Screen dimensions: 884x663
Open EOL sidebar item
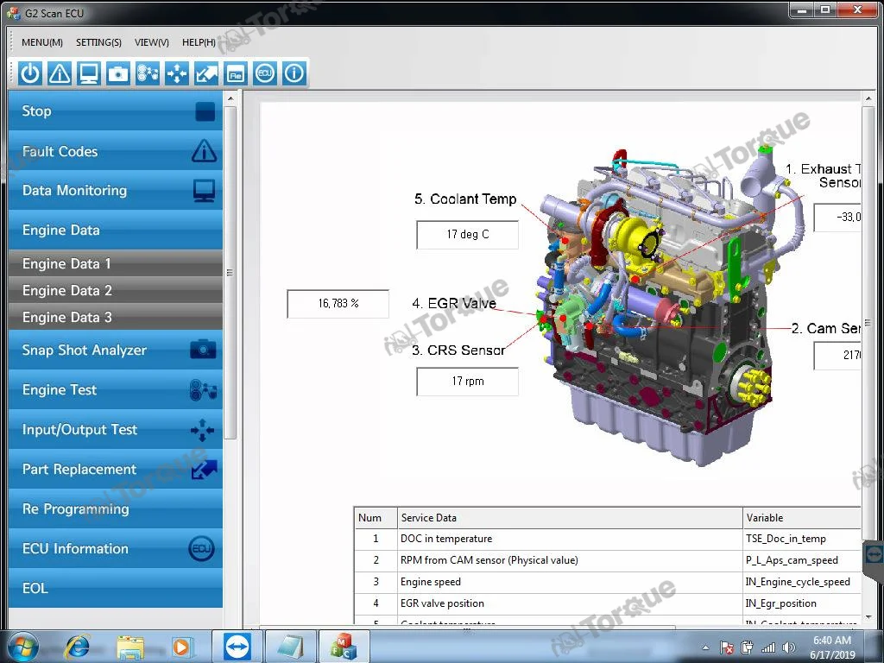coord(116,588)
